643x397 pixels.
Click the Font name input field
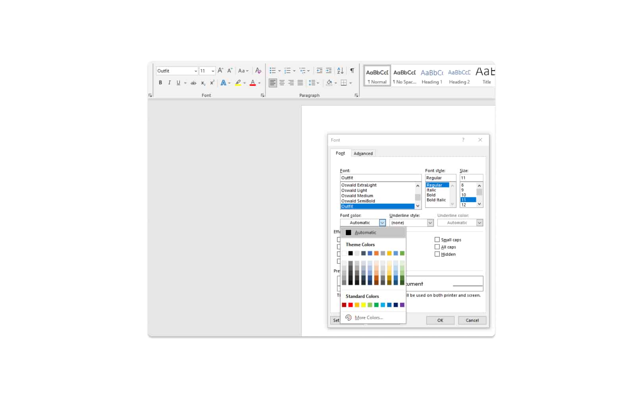[x=381, y=178]
